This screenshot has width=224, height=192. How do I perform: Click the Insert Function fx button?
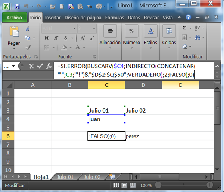pos(49,66)
